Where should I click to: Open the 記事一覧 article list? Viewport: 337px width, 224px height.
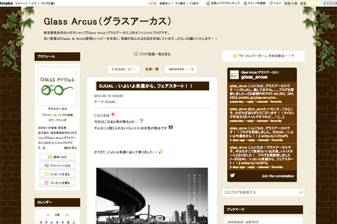click(152, 69)
